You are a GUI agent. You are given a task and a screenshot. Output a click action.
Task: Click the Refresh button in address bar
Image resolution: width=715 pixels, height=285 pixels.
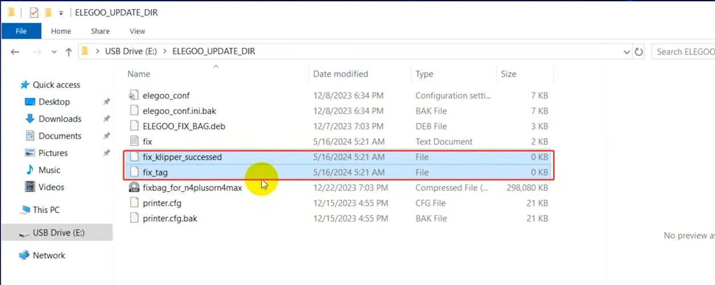[639, 52]
